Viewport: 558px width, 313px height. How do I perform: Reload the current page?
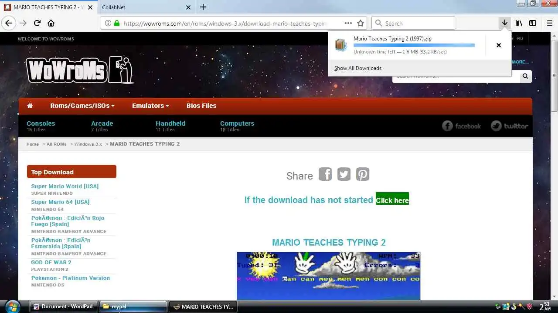pos(37,23)
